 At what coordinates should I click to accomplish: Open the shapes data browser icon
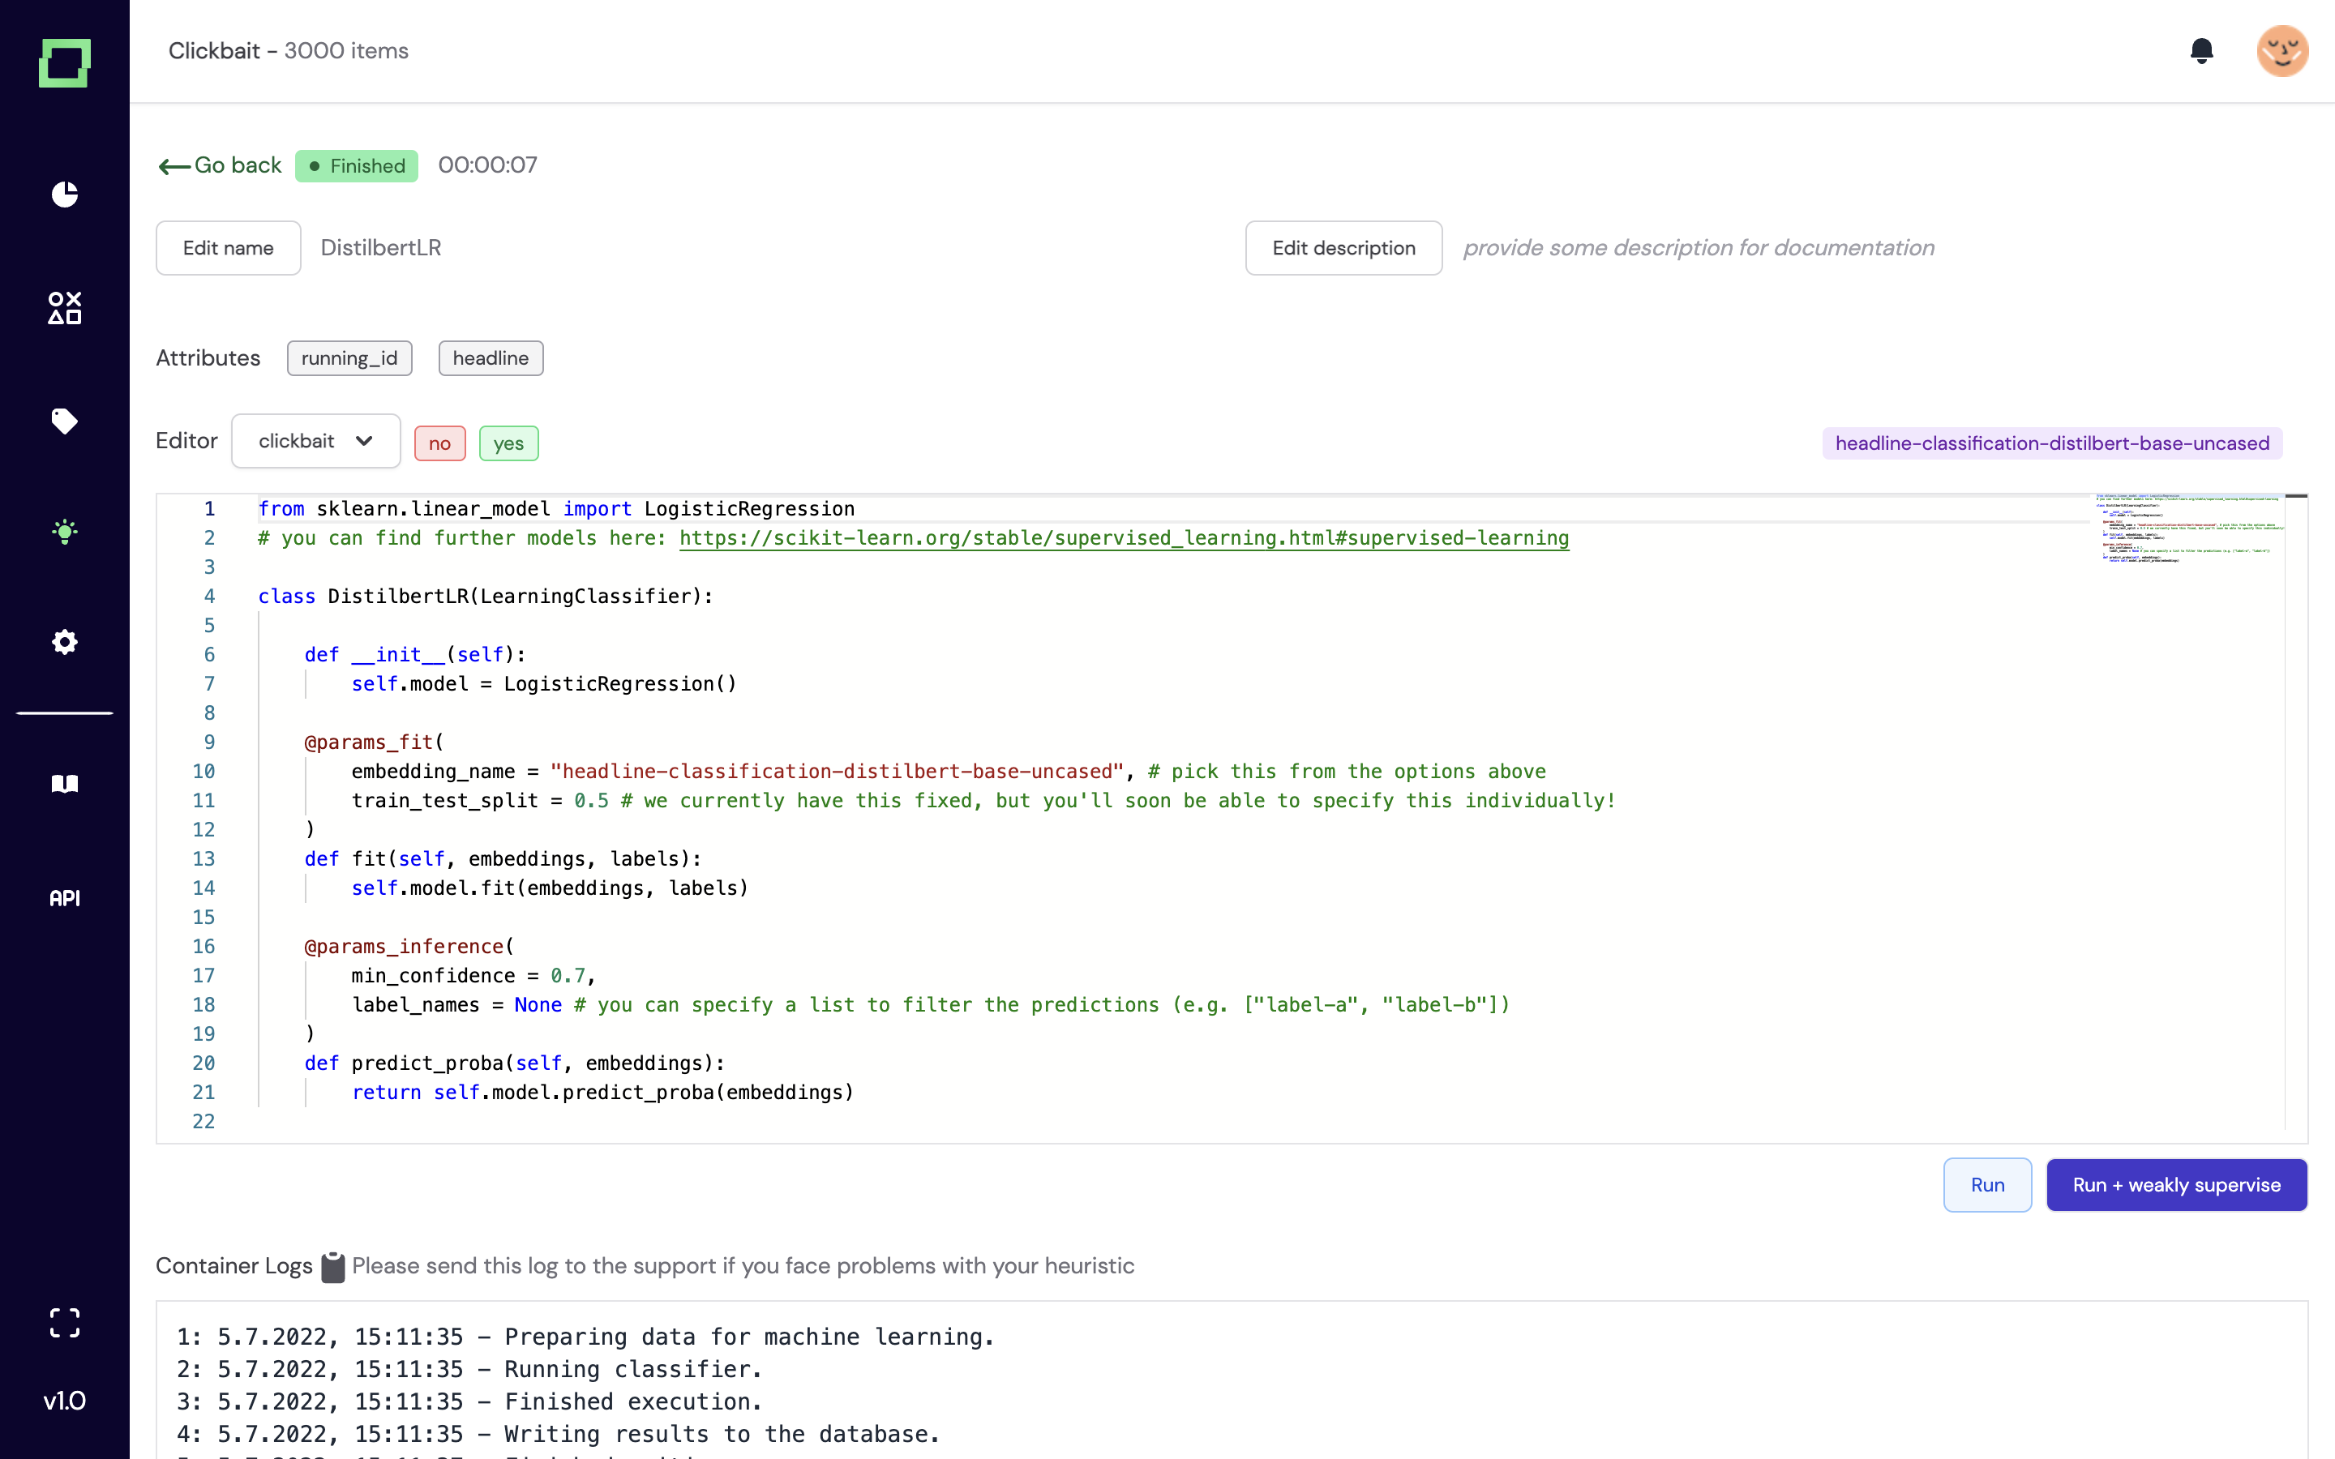click(x=65, y=308)
